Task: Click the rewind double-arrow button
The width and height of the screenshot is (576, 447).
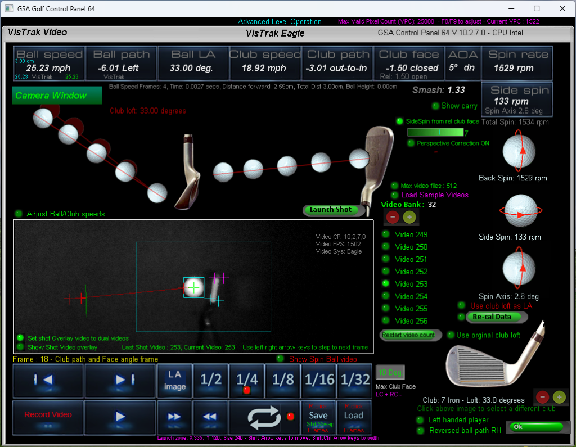Action: [x=210, y=417]
